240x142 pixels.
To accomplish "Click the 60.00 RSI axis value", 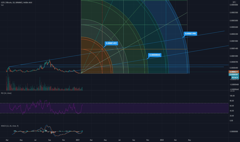I will pos(232,106).
